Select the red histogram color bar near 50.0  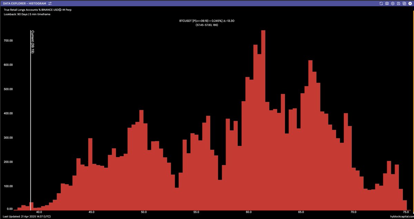pyautogui.click(x=141, y=155)
